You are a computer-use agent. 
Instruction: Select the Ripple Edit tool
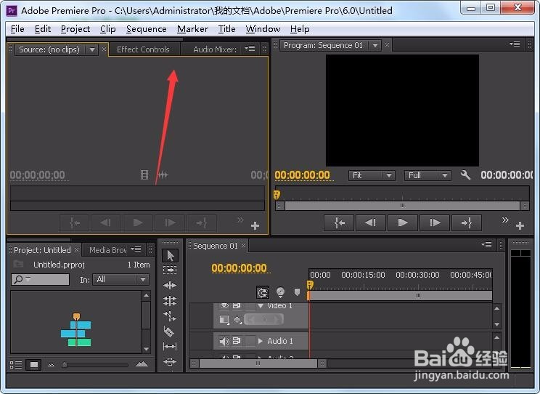tap(170, 285)
